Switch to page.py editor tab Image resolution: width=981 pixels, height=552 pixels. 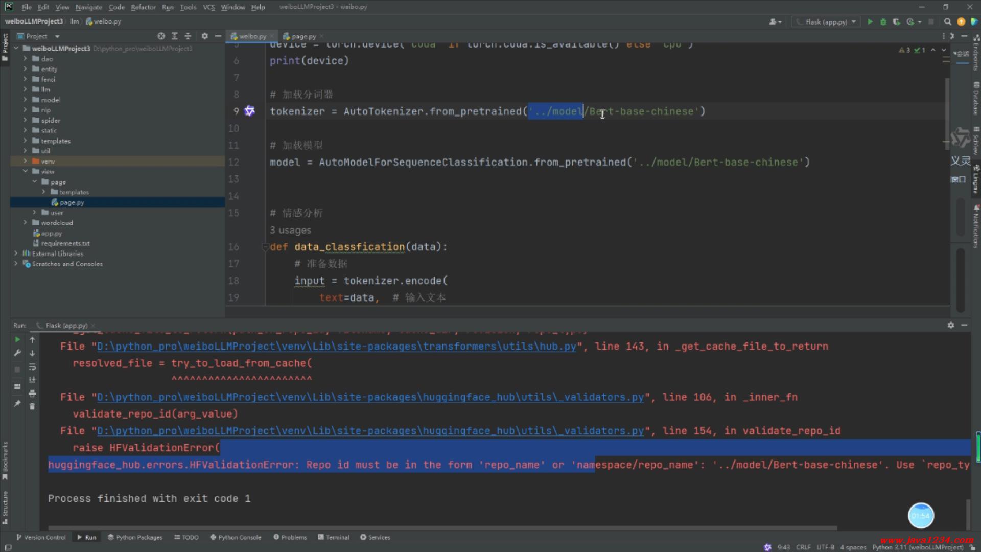click(303, 36)
